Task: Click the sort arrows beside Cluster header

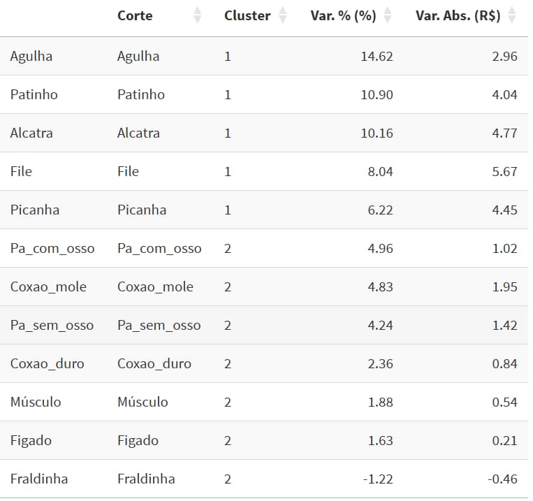Action: pyautogui.click(x=282, y=15)
